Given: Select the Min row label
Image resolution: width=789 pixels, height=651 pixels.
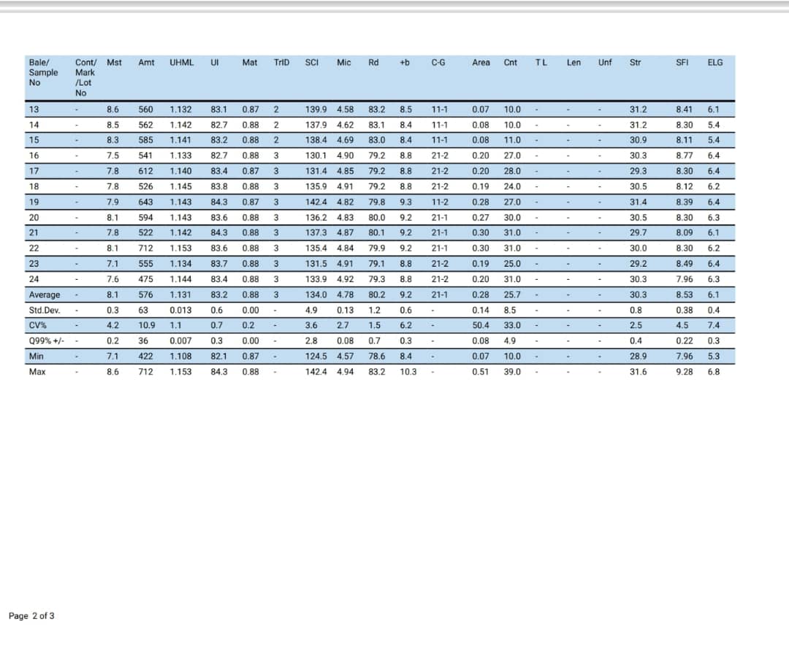Looking at the screenshot, I should (37, 356).
